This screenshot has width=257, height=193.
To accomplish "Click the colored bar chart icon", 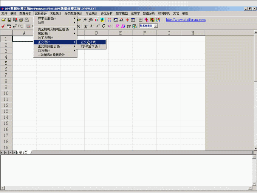I will point(97,20).
